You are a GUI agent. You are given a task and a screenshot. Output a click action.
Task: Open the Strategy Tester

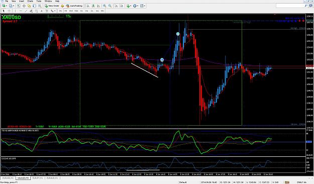pos(40,6)
